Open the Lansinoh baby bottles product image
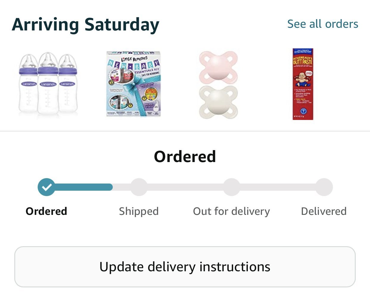 [48, 85]
